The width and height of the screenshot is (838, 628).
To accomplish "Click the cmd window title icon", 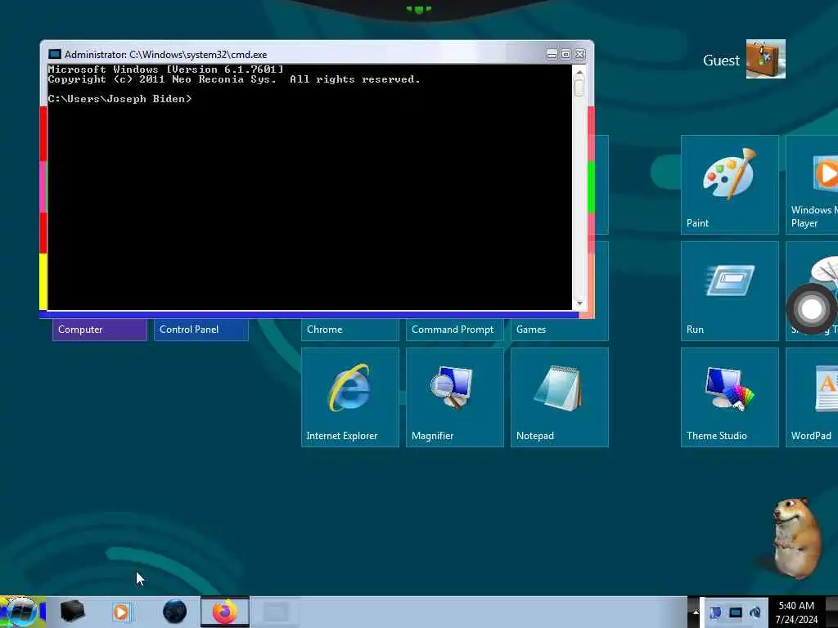I will coord(55,54).
